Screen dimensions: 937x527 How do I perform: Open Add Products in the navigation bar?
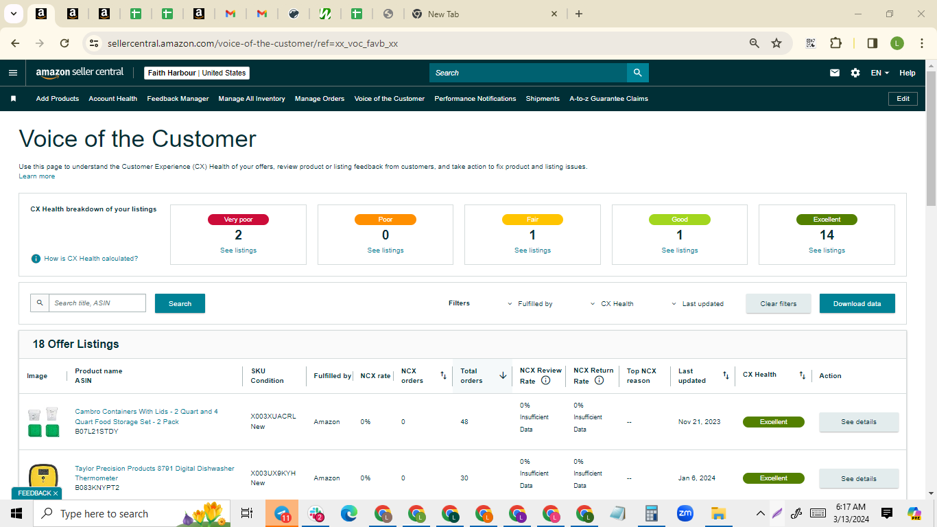(58, 99)
